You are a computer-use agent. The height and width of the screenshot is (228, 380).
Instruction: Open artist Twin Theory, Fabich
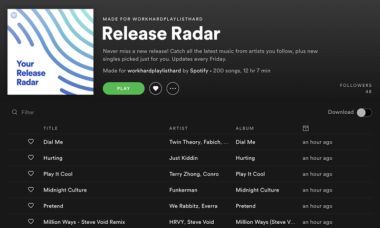(x=199, y=142)
